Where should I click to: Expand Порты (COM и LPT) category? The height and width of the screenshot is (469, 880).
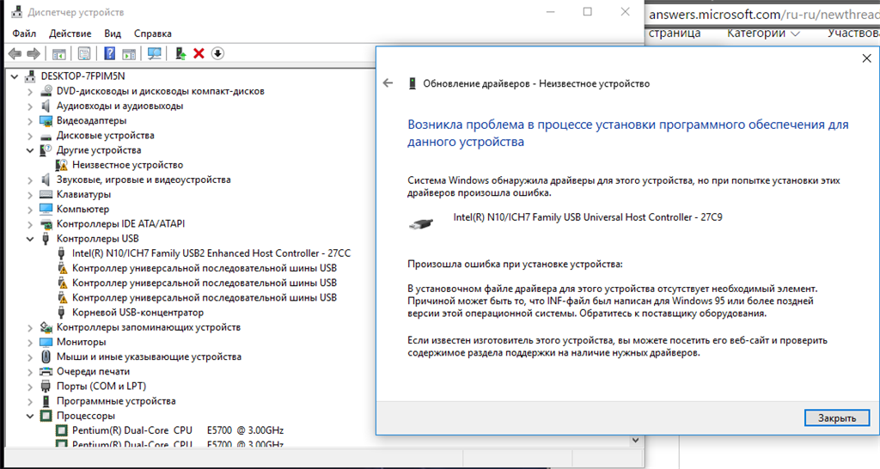click(x=30, y=387)
